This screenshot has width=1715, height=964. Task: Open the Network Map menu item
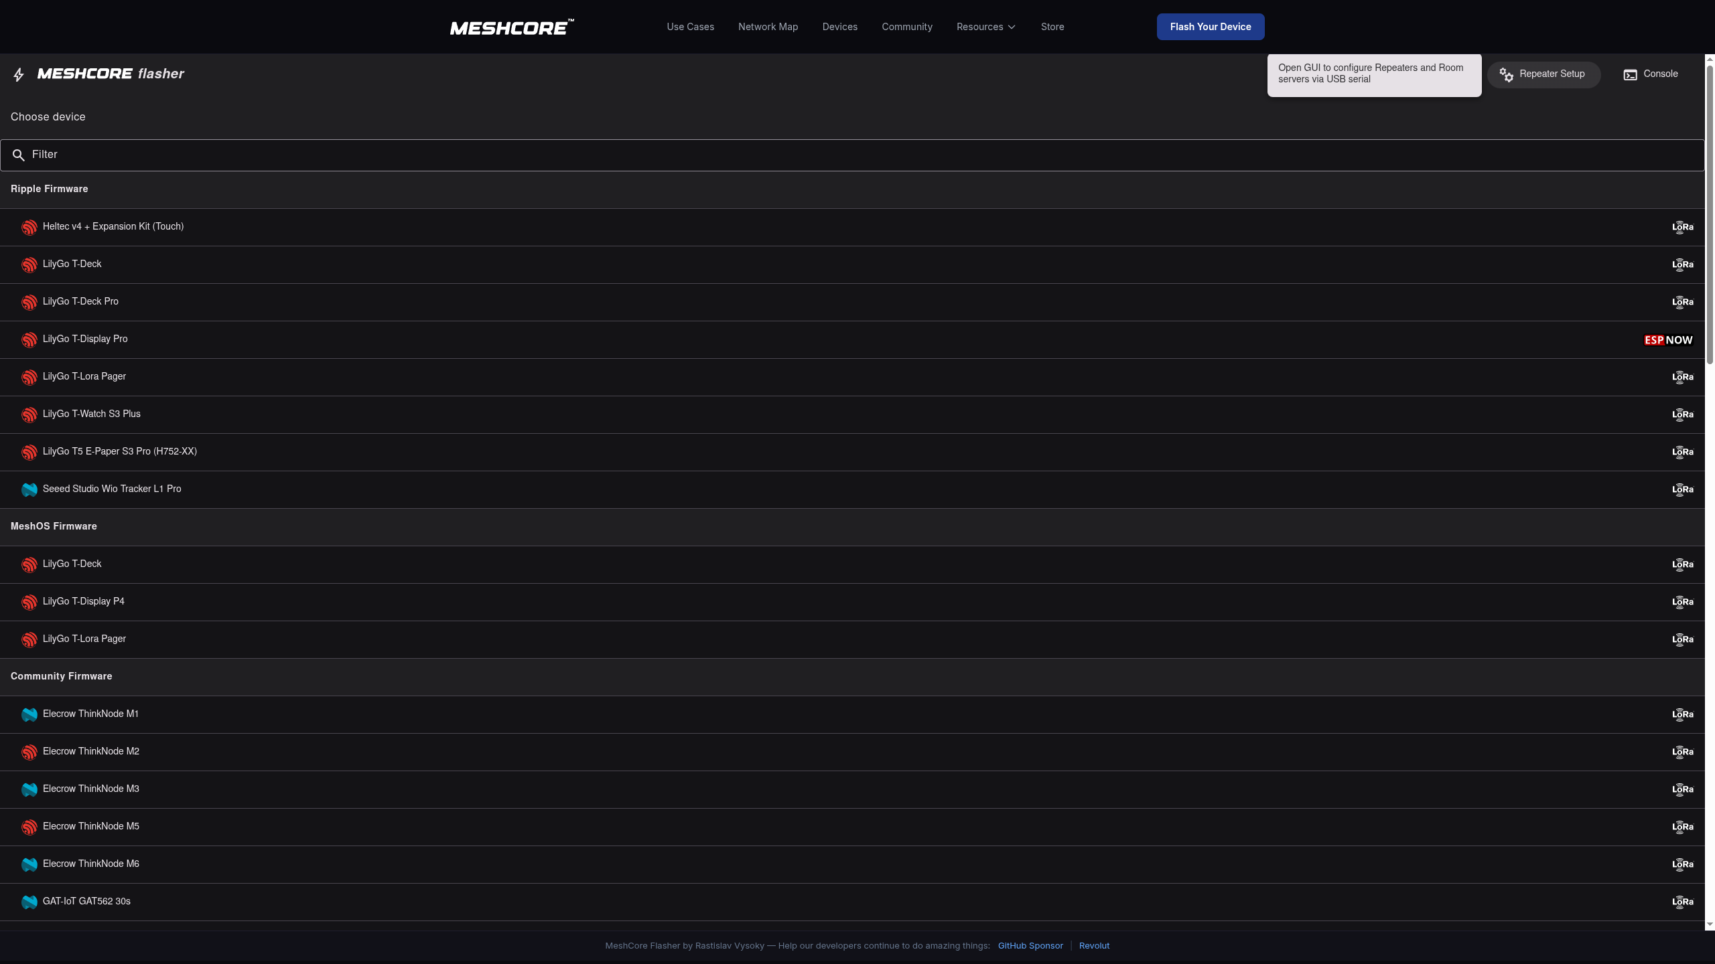[x=768, y=27]
